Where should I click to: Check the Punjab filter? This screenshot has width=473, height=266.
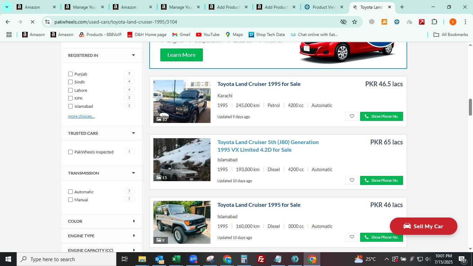[x=71, y=74]
